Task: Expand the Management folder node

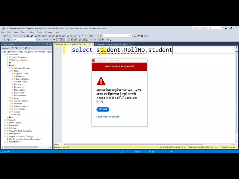Action: (x=5, y=134)
